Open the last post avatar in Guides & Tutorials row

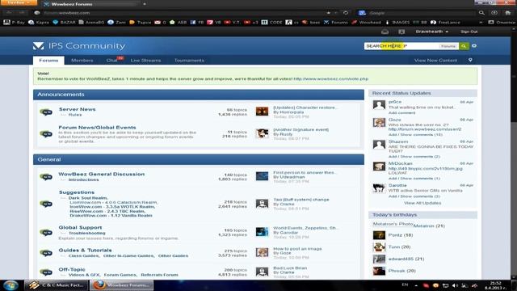coord(262,252)
